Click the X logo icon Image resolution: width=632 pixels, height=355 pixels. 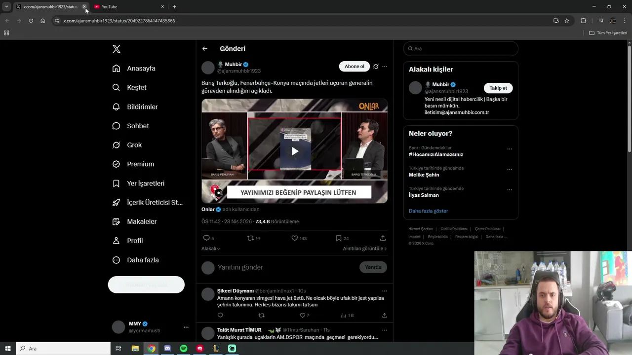point(117,49)
